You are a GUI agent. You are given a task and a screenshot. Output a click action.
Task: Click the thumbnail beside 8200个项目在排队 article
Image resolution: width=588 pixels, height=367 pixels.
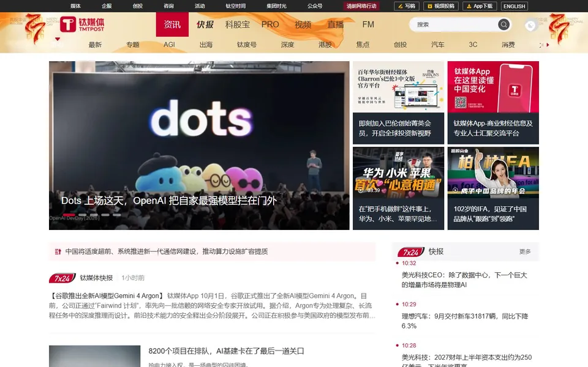click(x=94, y=356)
